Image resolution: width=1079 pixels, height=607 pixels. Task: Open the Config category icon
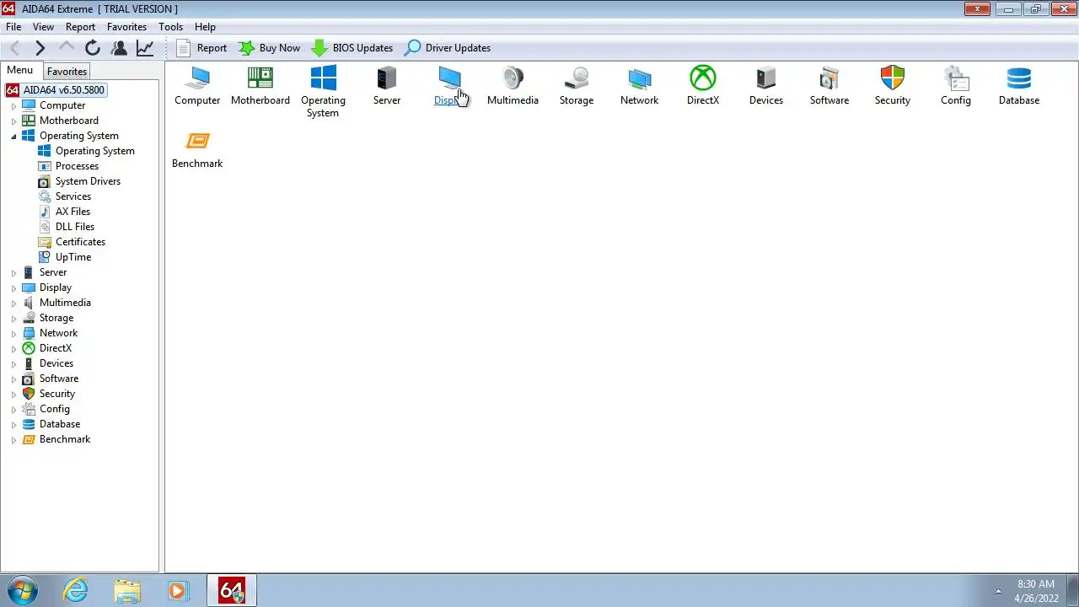[x=956, y=86]
